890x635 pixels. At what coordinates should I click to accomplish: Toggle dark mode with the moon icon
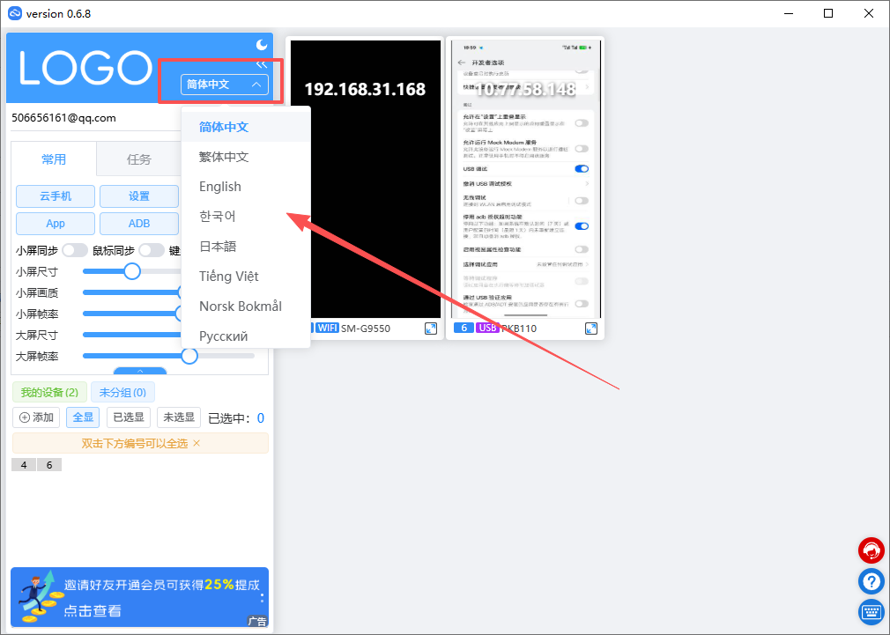pyautogui.click(x=261, y=45)
